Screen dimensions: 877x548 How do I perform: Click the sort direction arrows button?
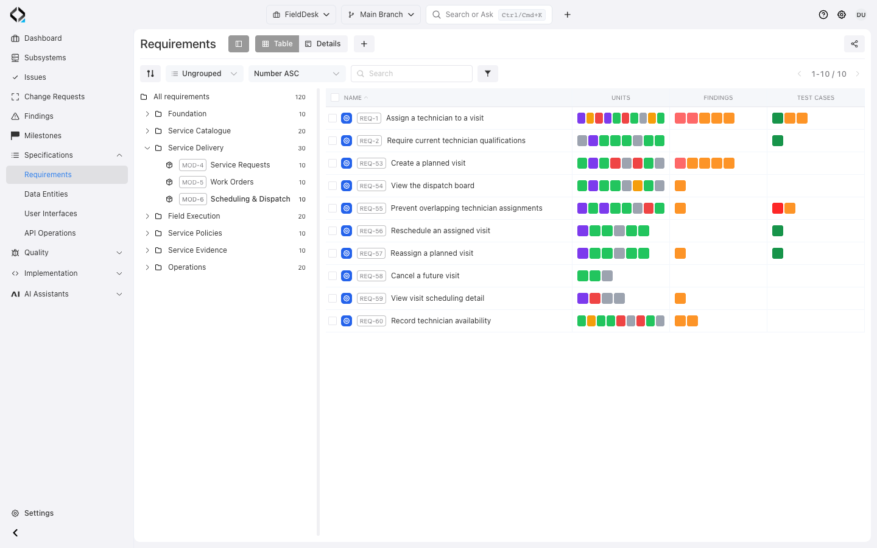pyautogui.click(x=150, y=74)
